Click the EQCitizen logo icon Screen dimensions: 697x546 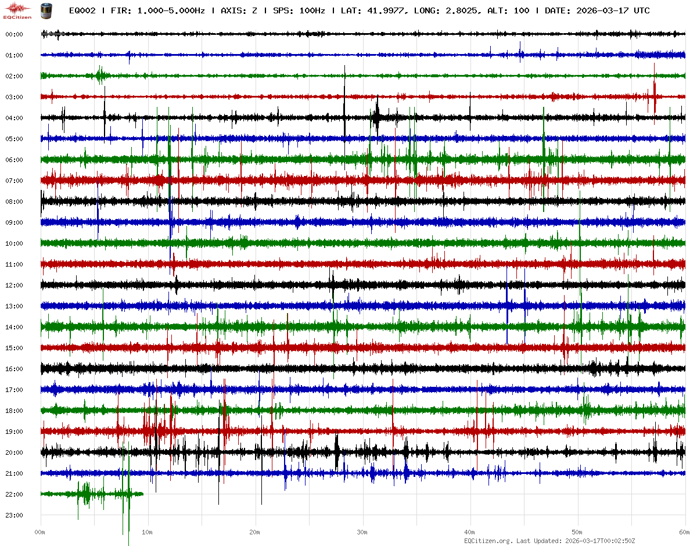pos(17,10)
